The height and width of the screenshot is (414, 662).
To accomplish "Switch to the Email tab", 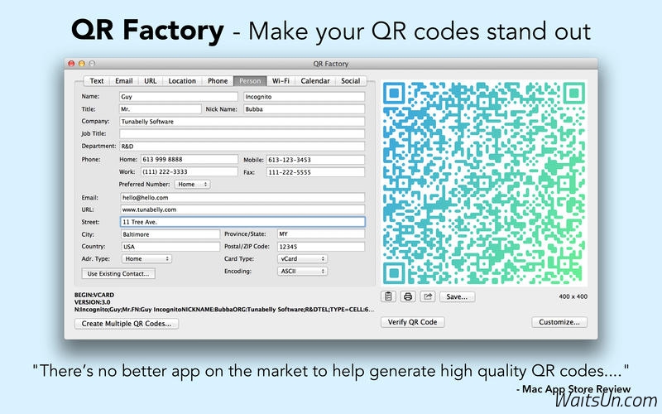I will point(123,80).
